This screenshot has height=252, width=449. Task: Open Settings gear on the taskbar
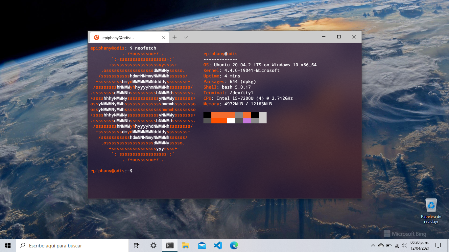click(x=153, y=245)
